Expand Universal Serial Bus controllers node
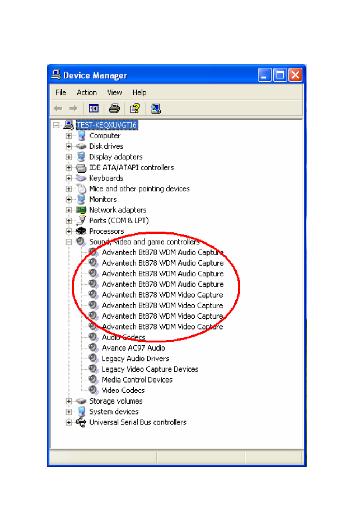Viewport: 351px width, 526px height. pyautogui.click(x=69, y=423)
